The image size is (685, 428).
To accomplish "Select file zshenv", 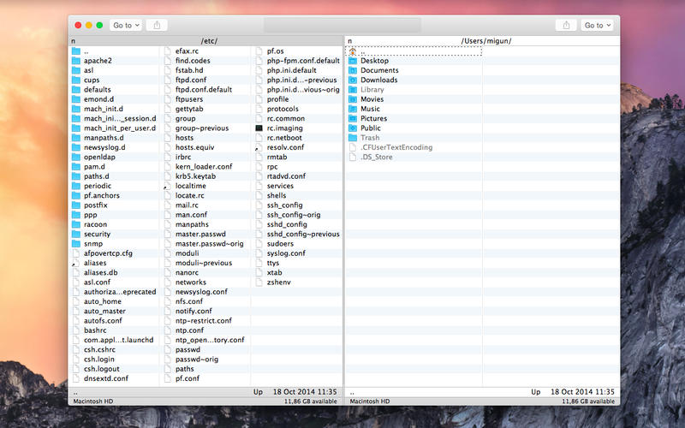I will [x=278, y=282].
